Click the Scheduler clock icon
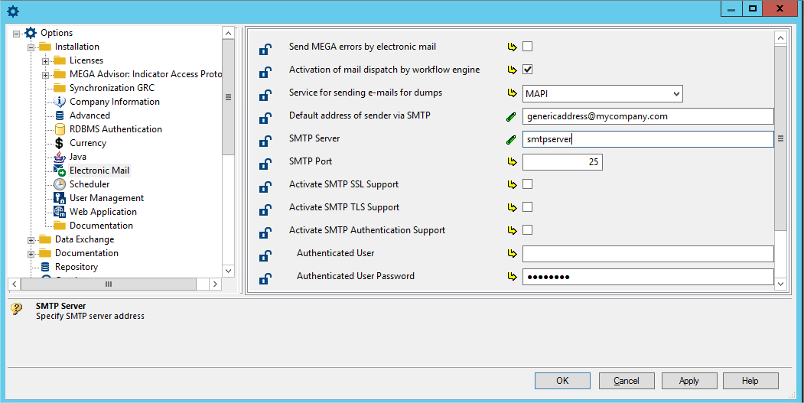This screenshot has height=403, width=804. (x=60, y=184)
